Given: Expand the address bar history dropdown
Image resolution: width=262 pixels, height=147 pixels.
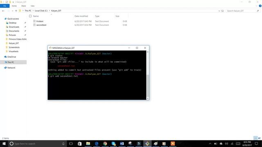Looking at the screenshot, I should [219, 11].
